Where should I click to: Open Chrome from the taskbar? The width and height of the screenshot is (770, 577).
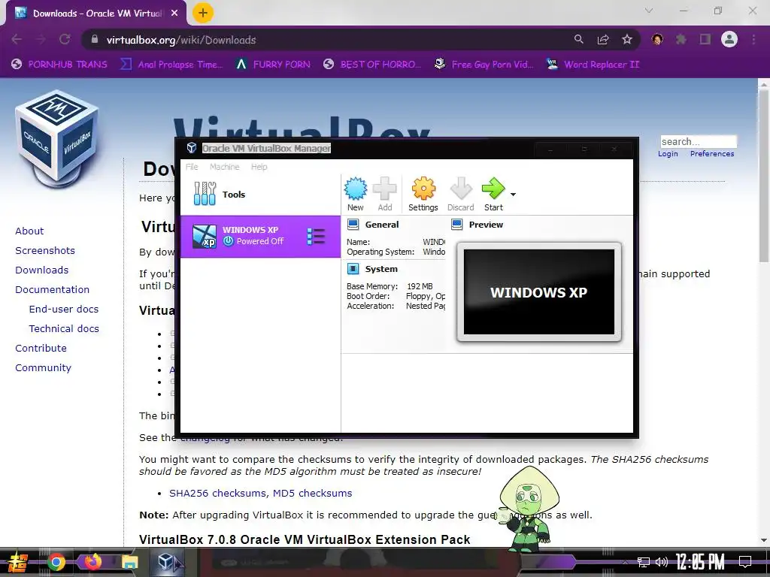[x=56, y=562]
